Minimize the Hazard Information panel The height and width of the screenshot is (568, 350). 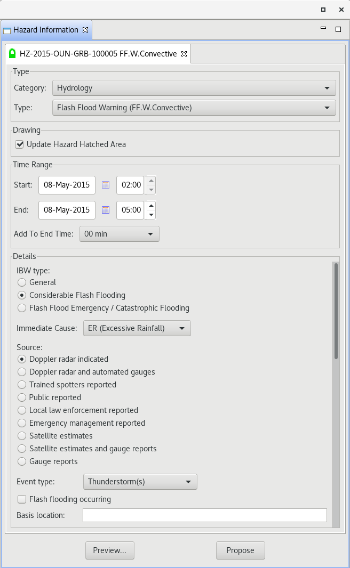(x=323, y=28)
